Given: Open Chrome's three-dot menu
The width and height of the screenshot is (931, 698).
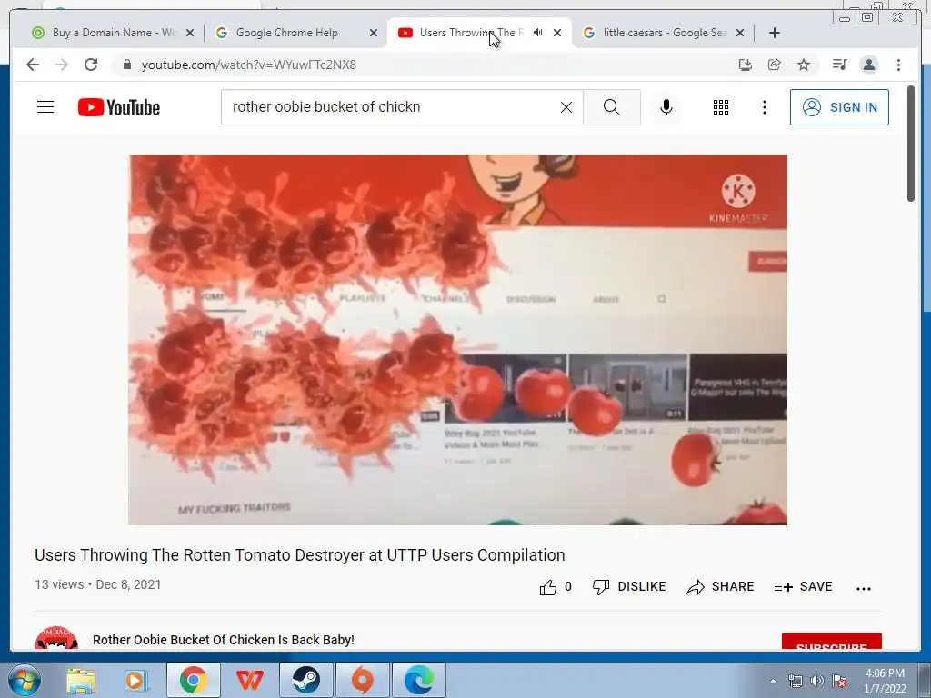Looking at the screenshot, I should 898,65.
